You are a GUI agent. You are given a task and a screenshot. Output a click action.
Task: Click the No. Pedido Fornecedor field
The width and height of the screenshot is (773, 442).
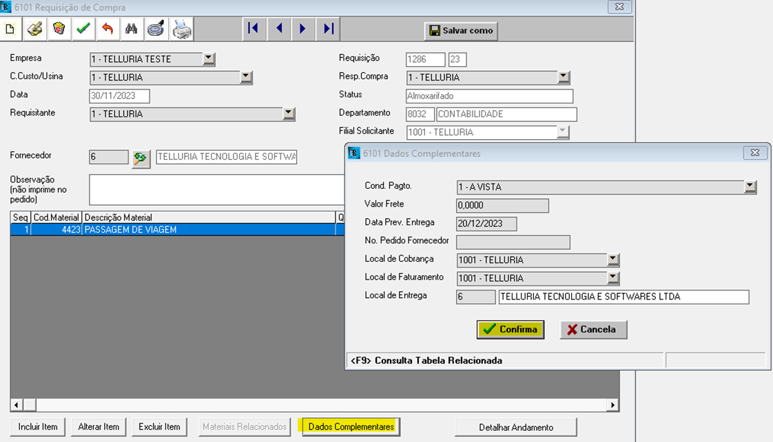point(513,242)
